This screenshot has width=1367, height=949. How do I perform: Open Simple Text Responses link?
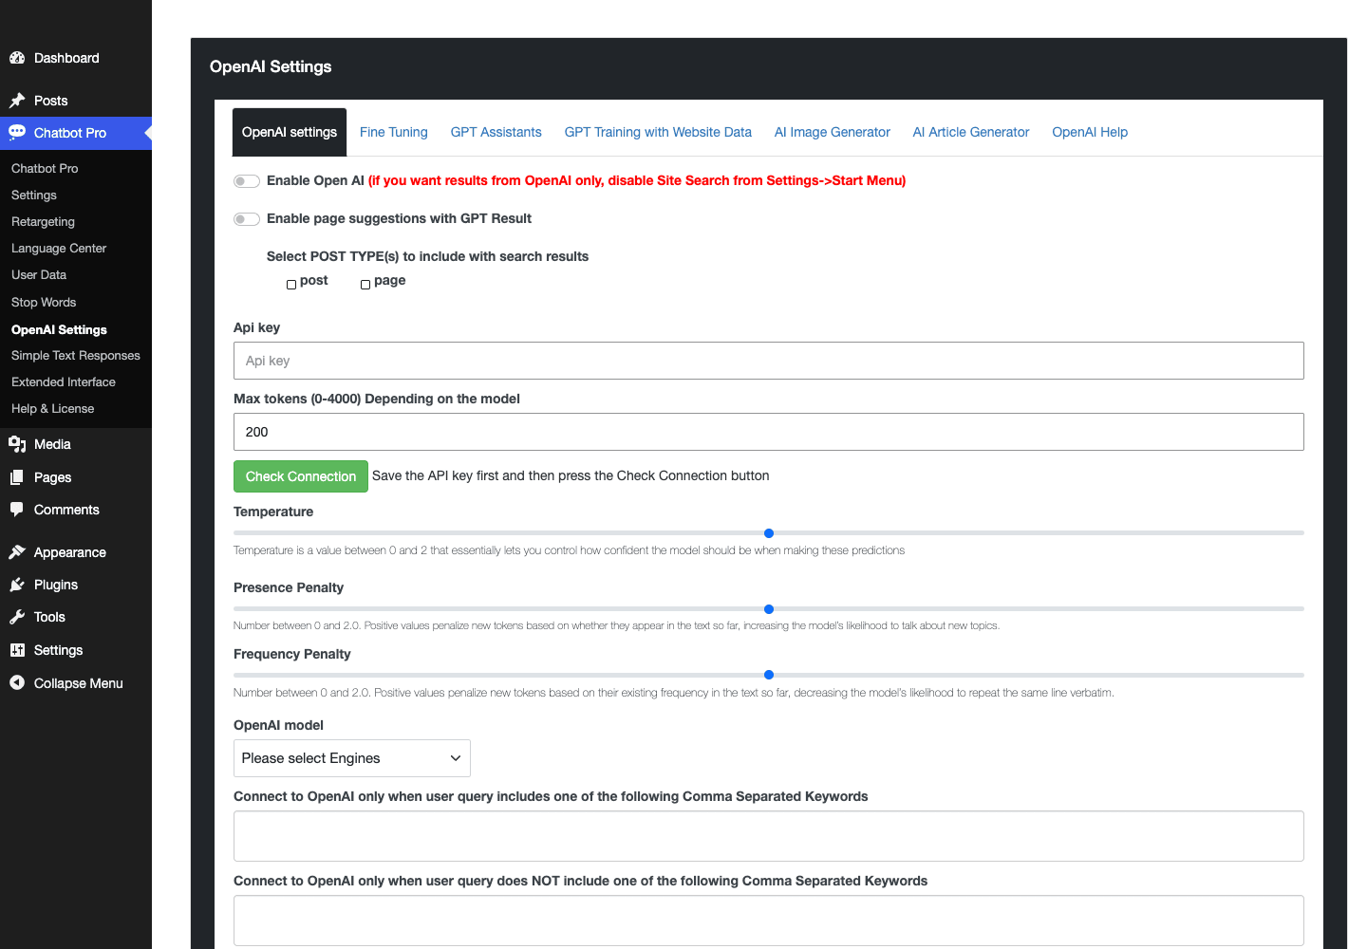[76, 355]
